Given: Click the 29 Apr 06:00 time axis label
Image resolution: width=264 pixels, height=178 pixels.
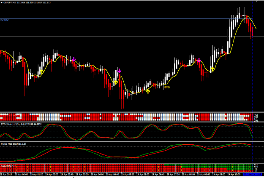Looking at the screenshot, I should [143, 174].
